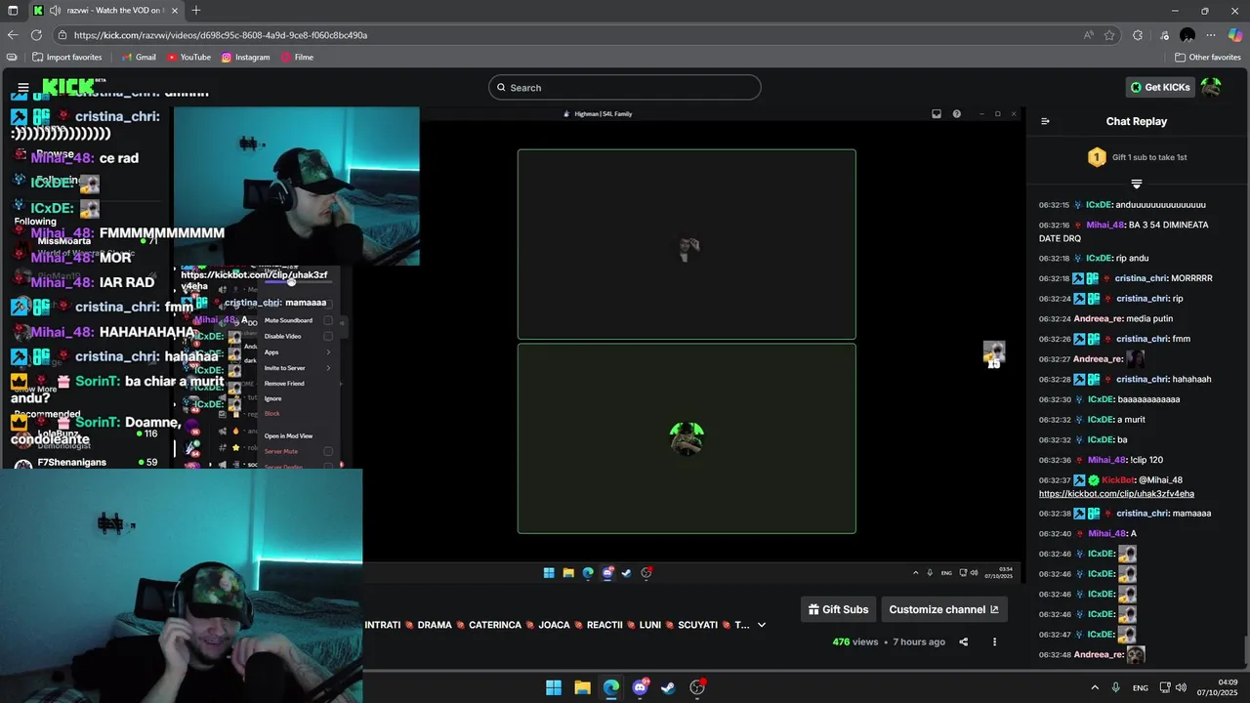Open the Filme bookmark
The height and width of the screenshot is (703, 1250).
[297, 58]
